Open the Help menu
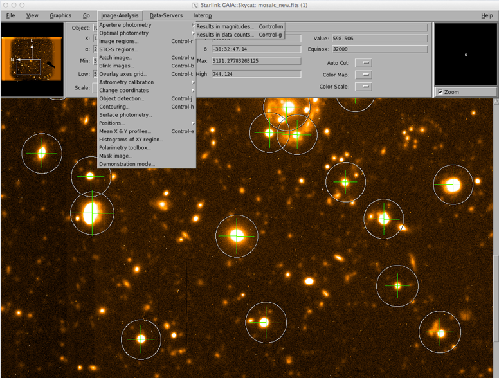The image size is (499, 378). [x=486, y=15]
